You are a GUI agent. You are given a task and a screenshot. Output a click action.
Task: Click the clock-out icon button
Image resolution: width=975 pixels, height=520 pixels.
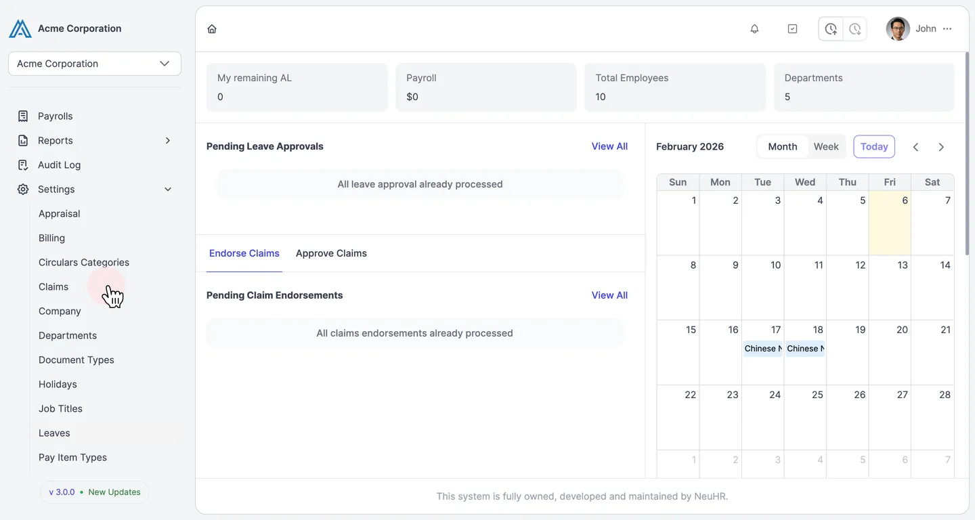point(855,29)
